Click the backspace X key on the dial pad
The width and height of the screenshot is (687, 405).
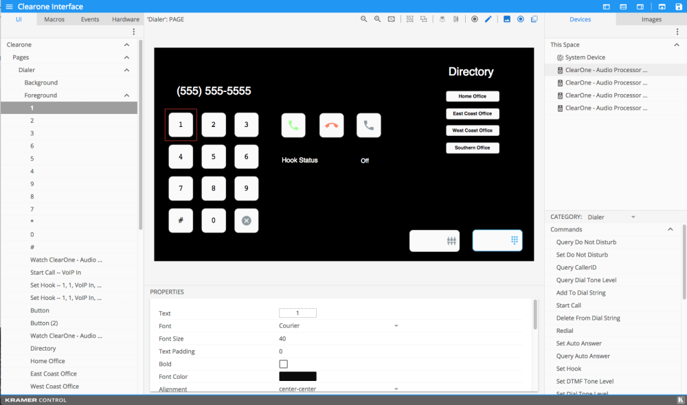[246, 220]
